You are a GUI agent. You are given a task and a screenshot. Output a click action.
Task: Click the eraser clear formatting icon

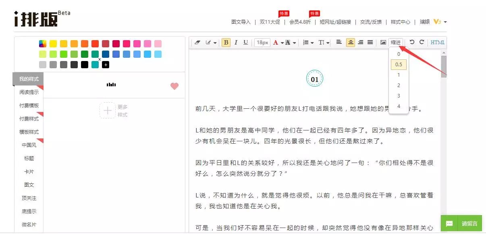pos(197,43)
